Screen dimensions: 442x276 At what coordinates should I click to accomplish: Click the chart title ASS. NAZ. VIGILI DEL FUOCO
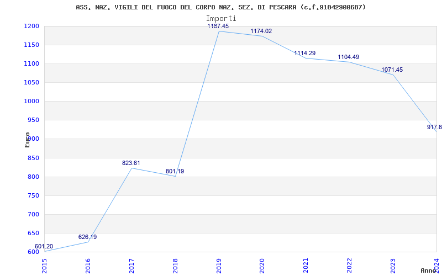(220, 7)
